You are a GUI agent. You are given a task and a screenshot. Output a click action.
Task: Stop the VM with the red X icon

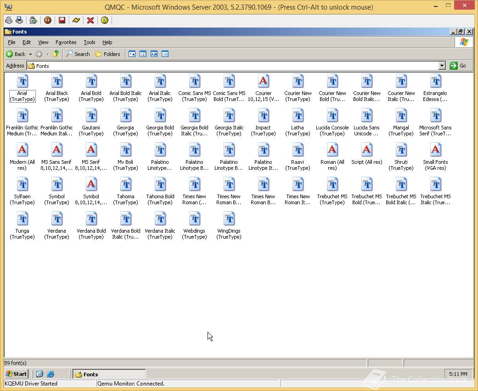click(90, 20)
